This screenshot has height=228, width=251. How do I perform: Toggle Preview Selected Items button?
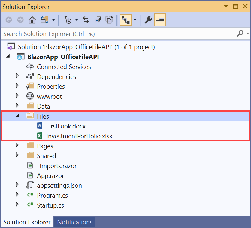(160, 20)
